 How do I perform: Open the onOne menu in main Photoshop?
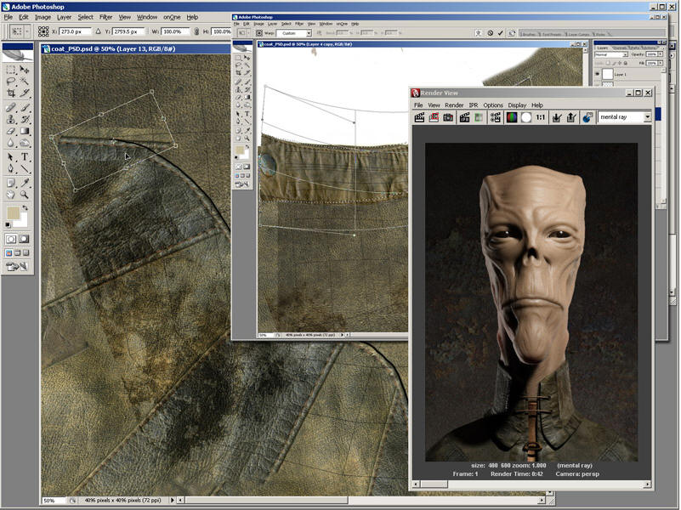coord(172,17)
